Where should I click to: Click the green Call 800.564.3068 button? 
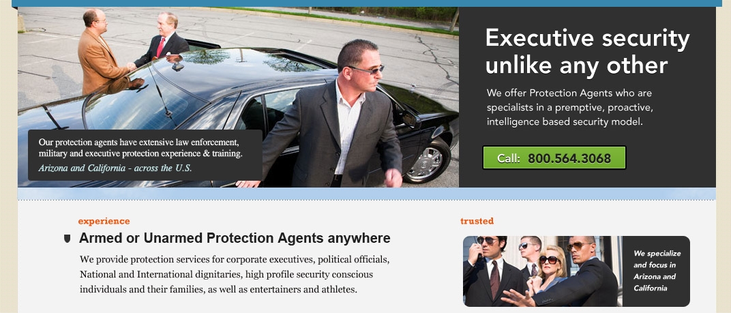point(554,158)
